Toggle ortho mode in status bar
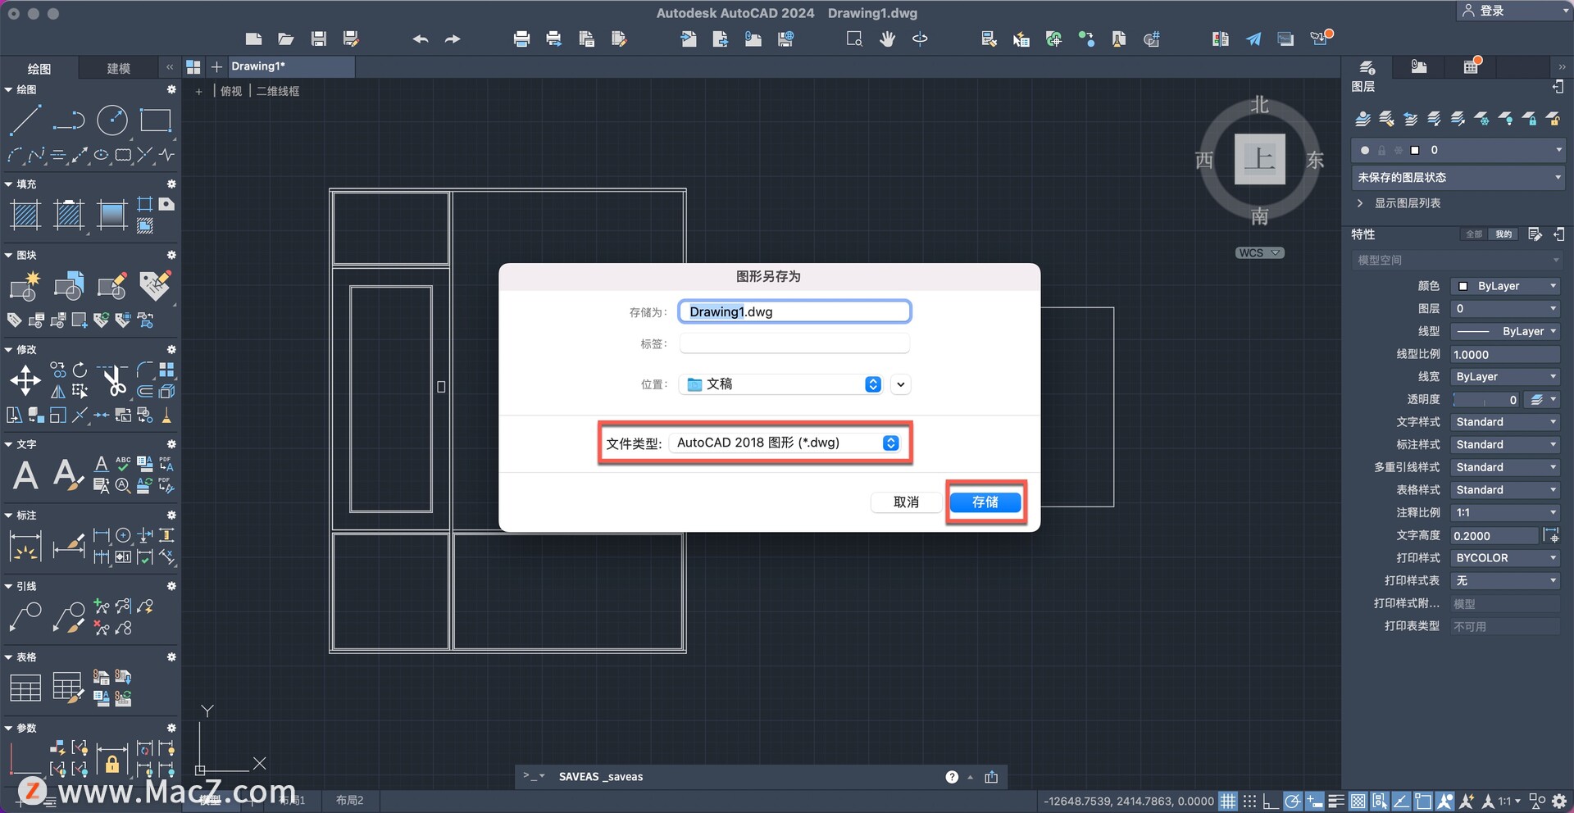Viewport: 1574px width, 813px height. pyautogui.click(x=1271, y=802)
